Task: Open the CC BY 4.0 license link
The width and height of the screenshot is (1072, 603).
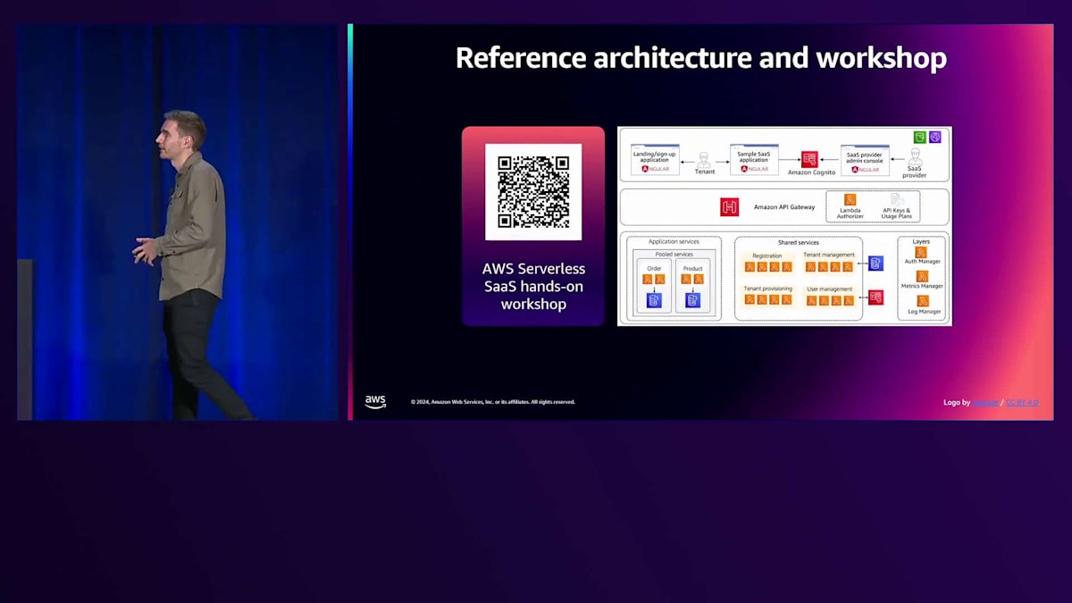Action: 1023,402
